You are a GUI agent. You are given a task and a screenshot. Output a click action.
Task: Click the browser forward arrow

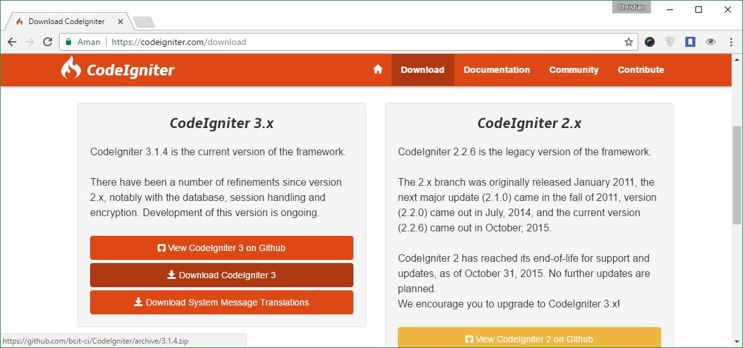click(30, 42)
